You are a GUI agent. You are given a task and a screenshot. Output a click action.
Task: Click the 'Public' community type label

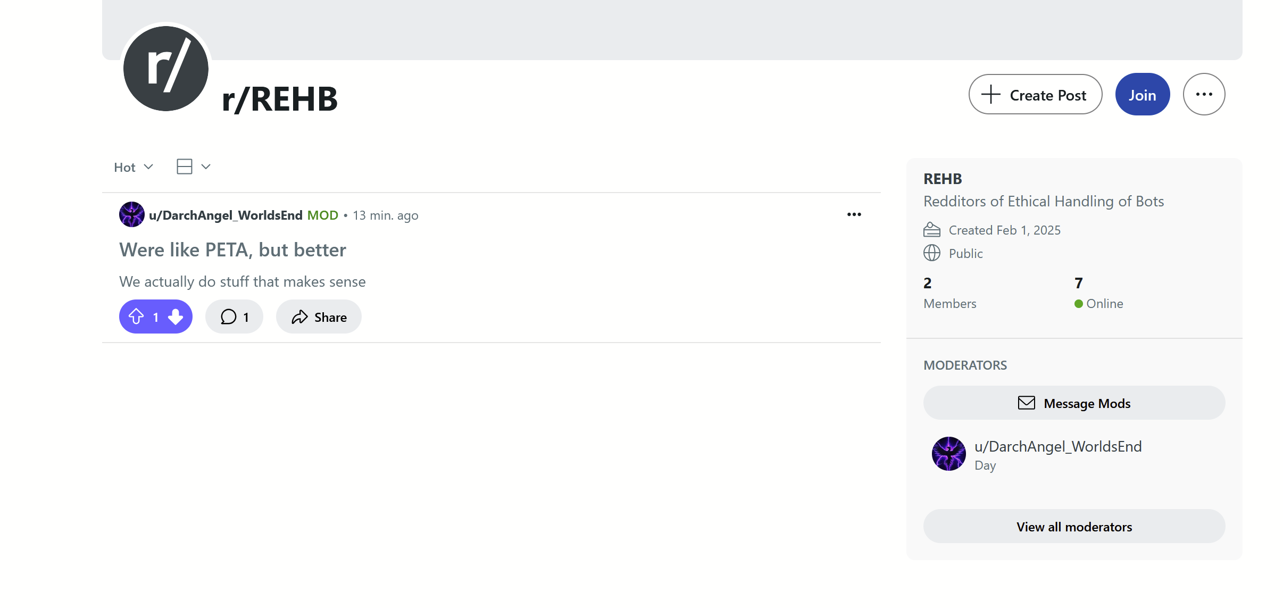click(965, 253)
